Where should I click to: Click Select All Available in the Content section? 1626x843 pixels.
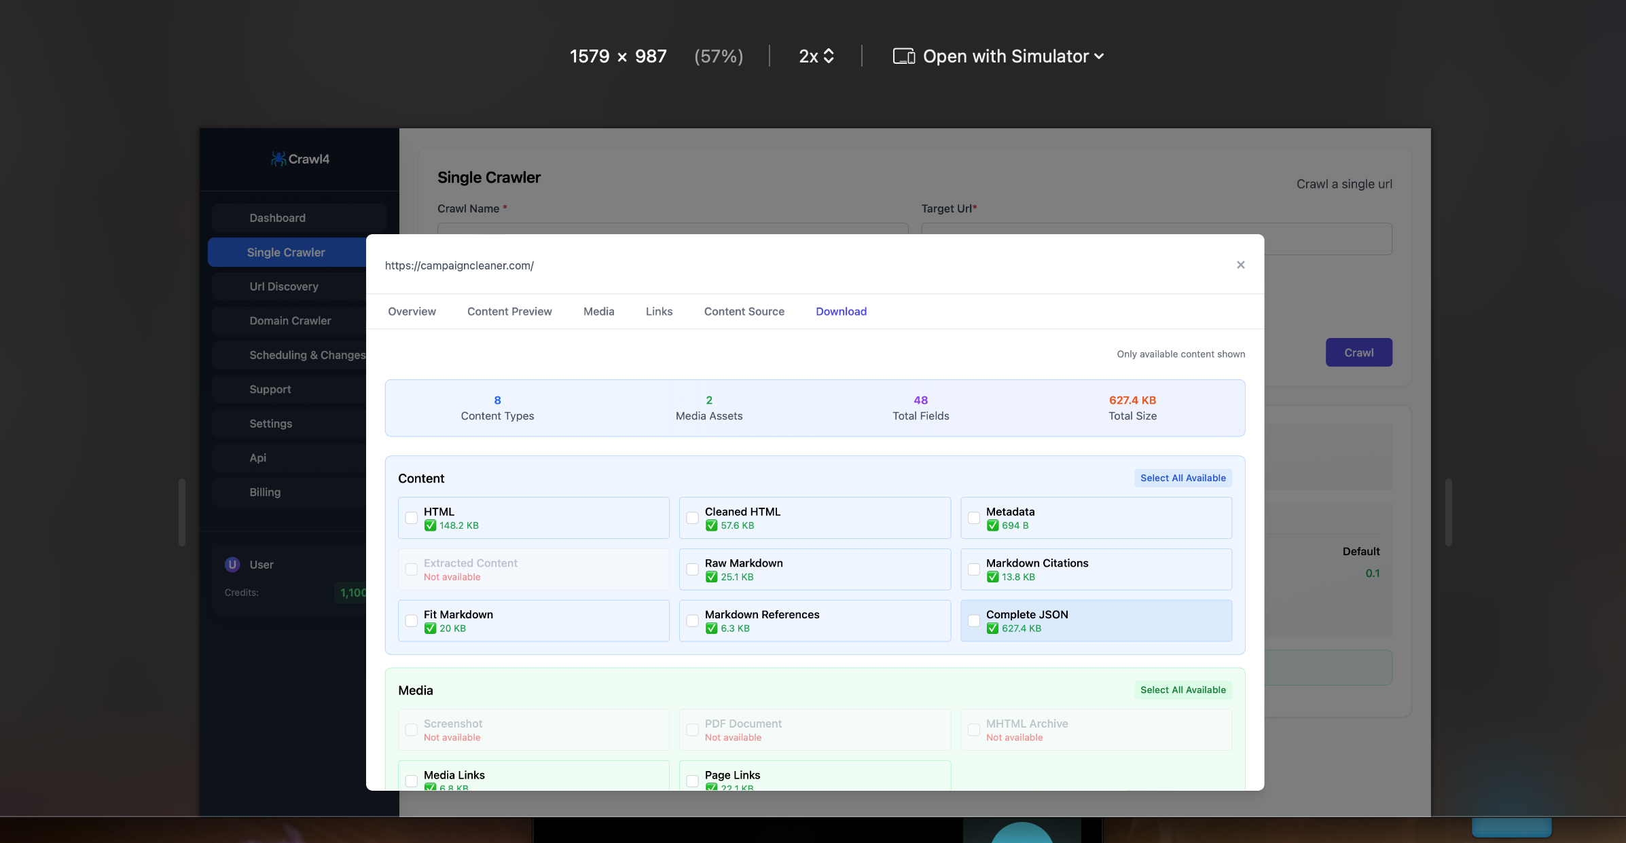tap(1182, 477)
